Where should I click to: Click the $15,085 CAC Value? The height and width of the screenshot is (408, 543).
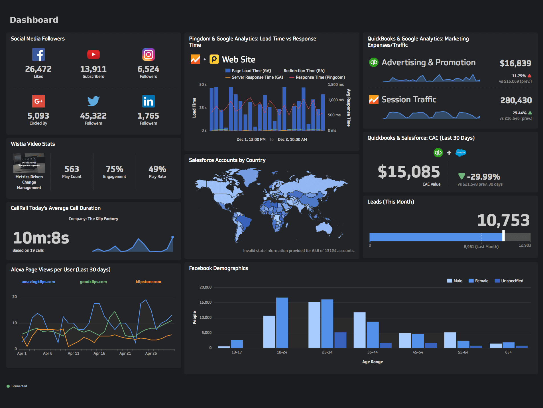click(x=409, y=172)
